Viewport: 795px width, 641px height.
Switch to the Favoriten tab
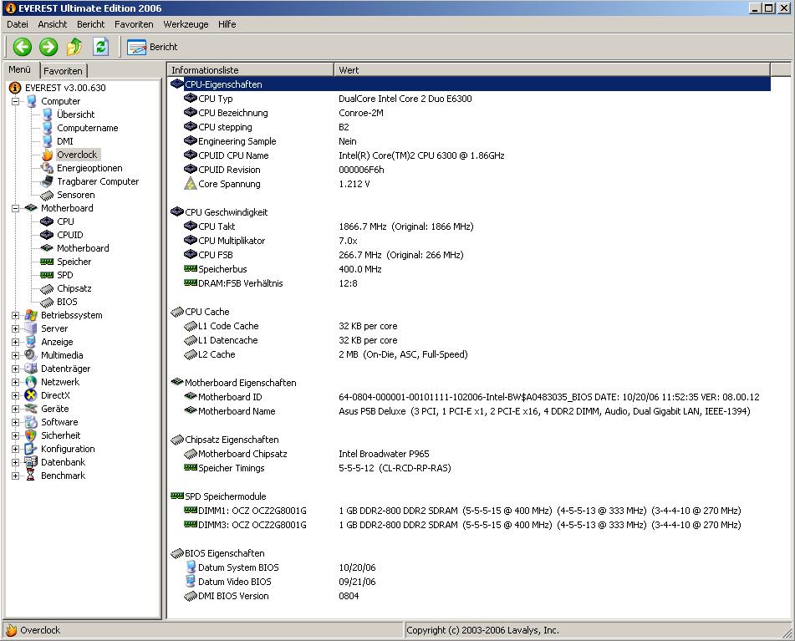click(63, 71)
